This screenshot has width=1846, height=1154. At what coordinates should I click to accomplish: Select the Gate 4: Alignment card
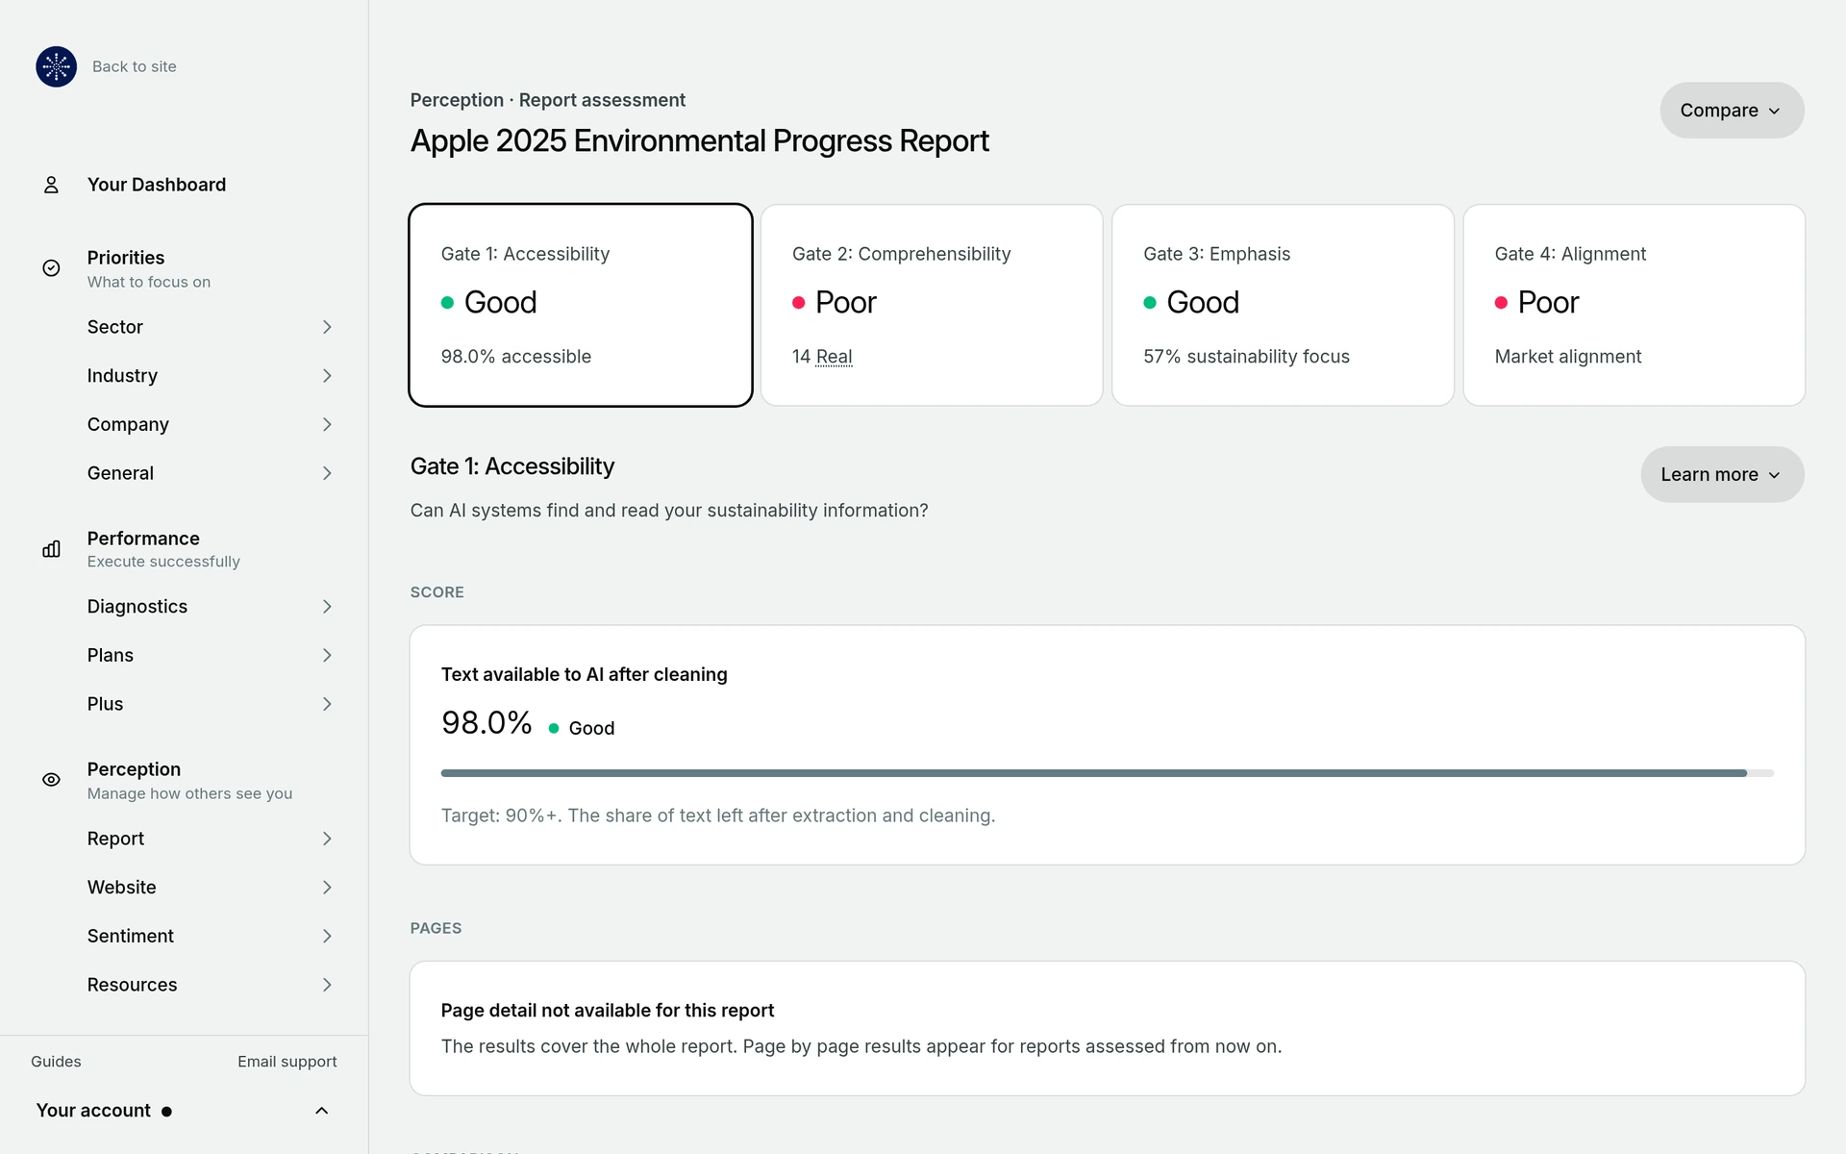point(1634,305)
